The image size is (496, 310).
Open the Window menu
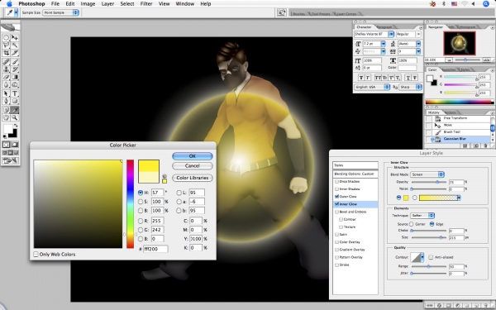pos(184,4)
